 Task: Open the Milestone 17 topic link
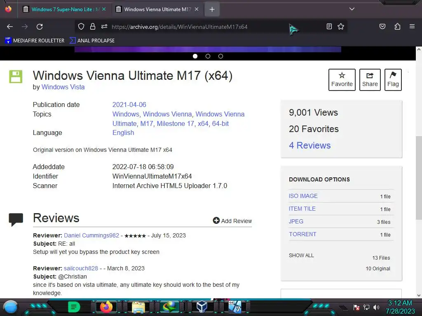(x=175, y=123)
